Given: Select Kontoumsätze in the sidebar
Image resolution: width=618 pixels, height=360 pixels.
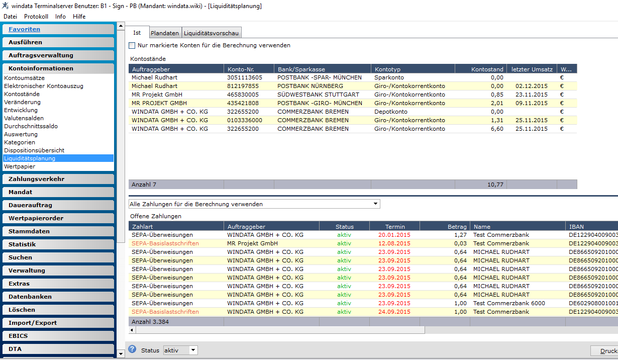Looking at the screenshot, I should [x=25, y=78].
